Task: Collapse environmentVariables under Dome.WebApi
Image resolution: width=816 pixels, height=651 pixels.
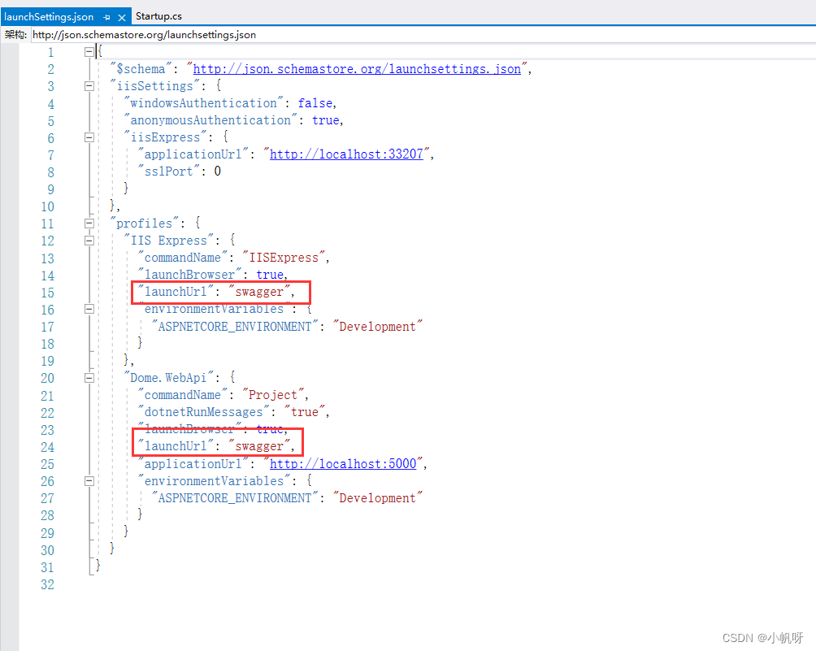Action: pyautogui.click(x=89, y=480)
